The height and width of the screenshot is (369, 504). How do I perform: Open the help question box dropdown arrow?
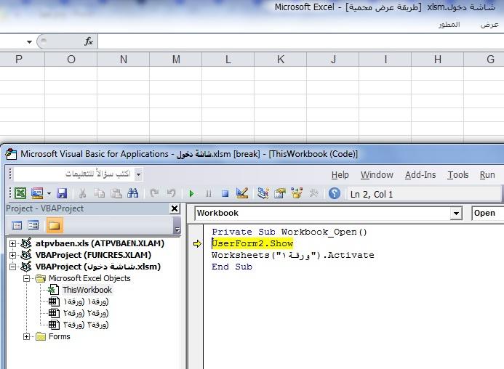coord(138,174)
